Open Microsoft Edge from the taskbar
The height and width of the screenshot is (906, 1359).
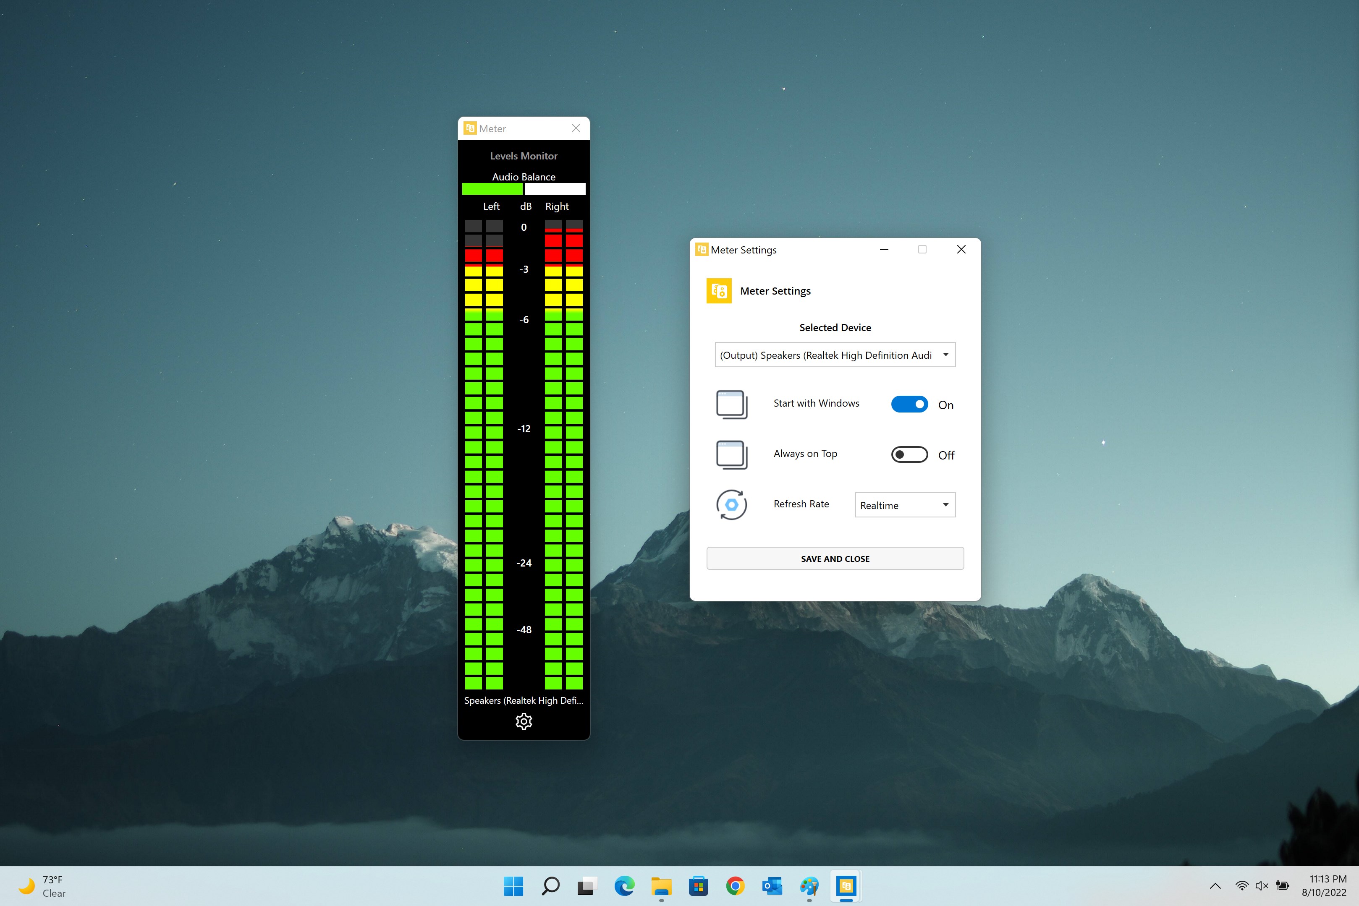pyautogui.click(x=624, y=886)
